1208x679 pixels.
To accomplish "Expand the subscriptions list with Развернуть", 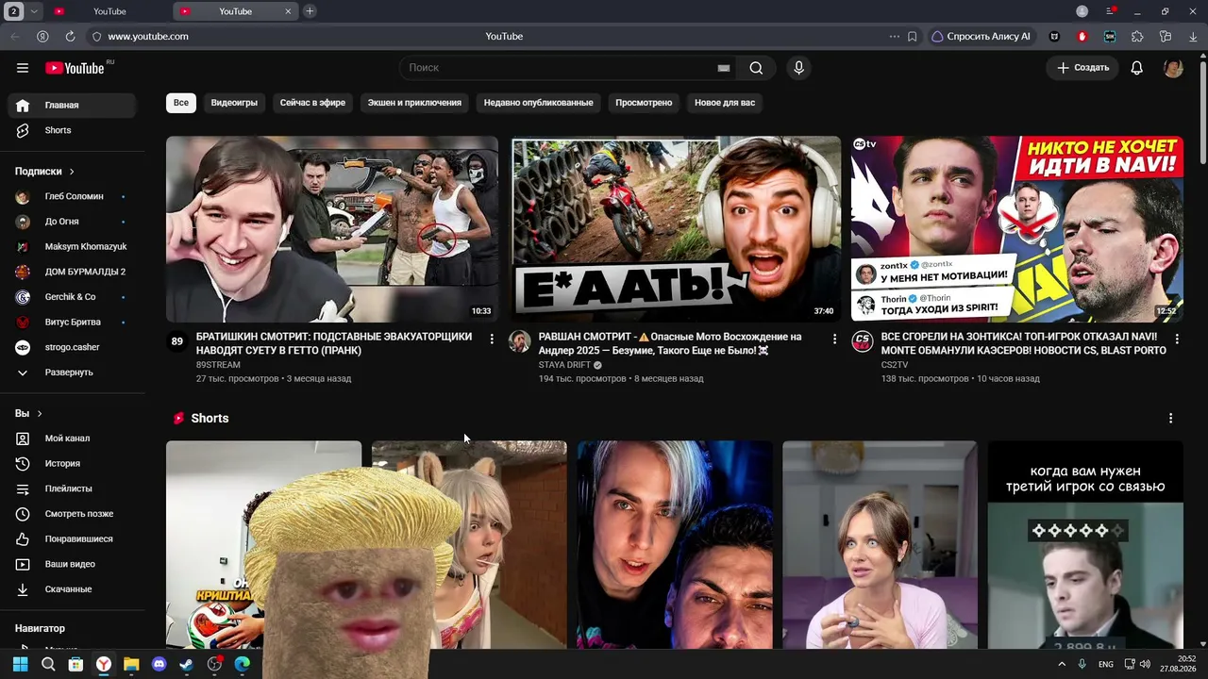I will 68,373.
